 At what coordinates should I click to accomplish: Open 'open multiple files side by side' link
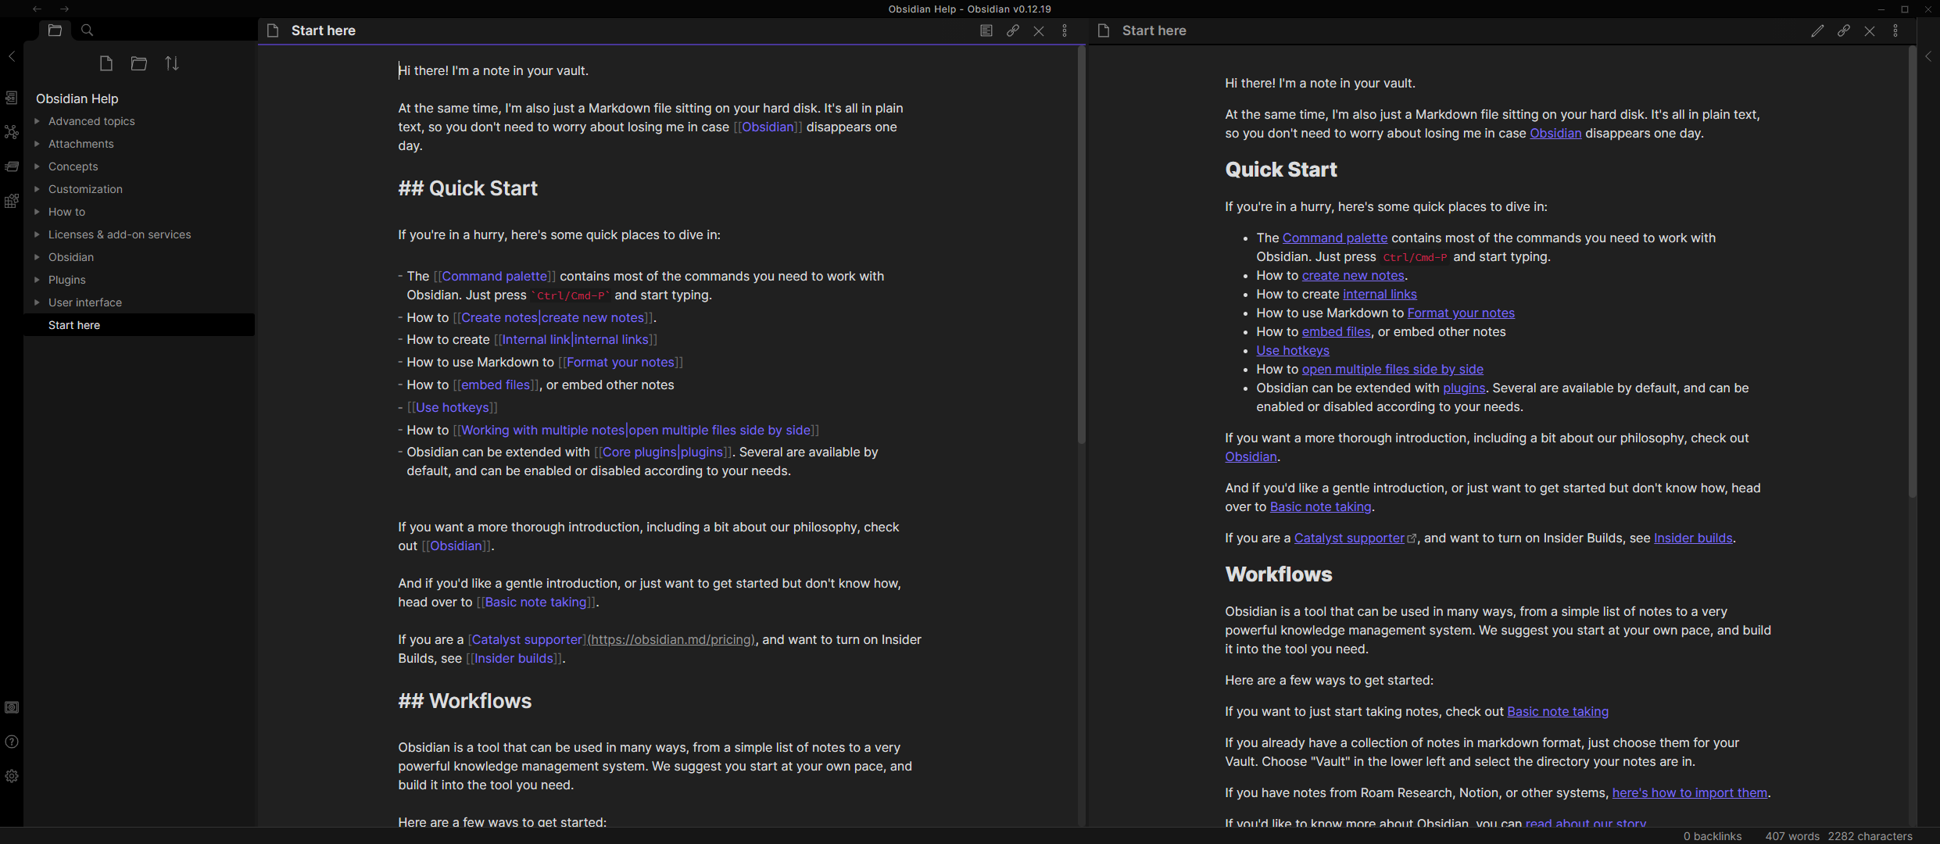[x=1392, y=369]
